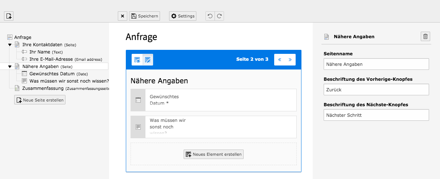Click Neue Seite erstellen button
440x179 pixels.
coord(40,100)
